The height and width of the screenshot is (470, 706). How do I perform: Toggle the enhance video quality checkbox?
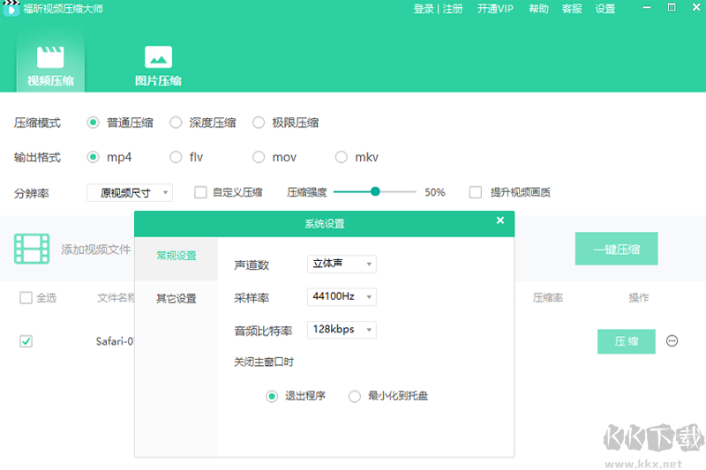(x=476, y=192)
